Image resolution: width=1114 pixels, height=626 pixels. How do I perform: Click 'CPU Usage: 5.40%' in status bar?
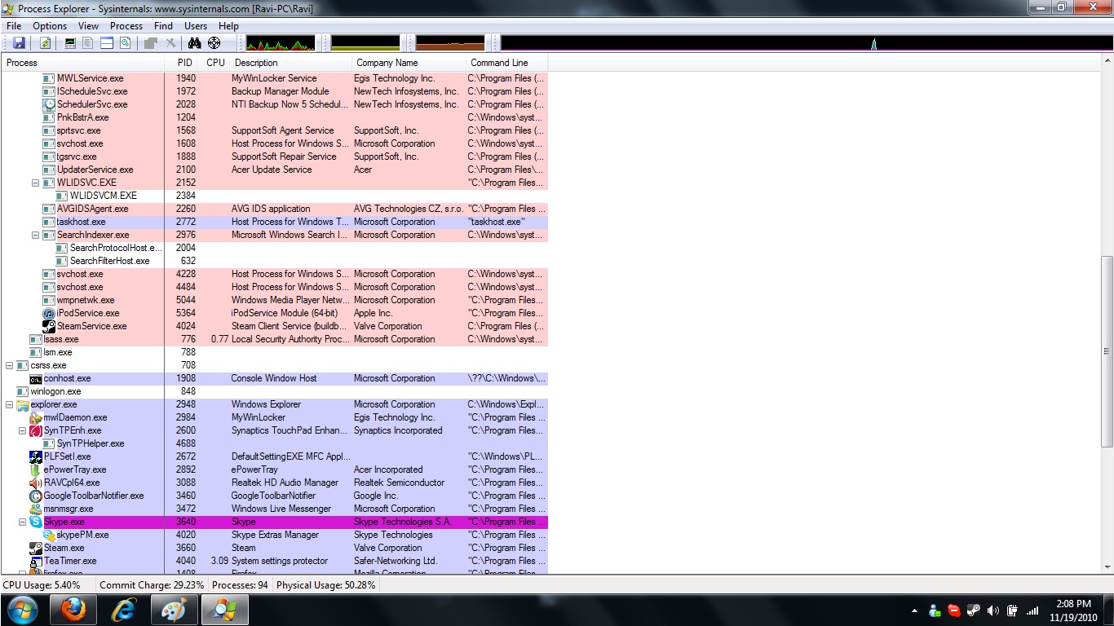pos(42,585)
